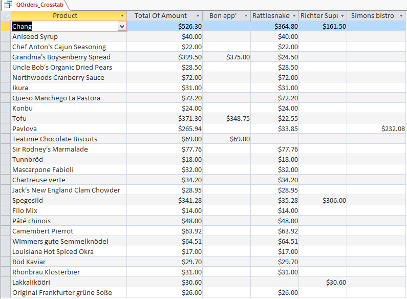The image size is (407, 299).
Task: Expand the Chang product combo box list
Action: (x=122, y=26)
